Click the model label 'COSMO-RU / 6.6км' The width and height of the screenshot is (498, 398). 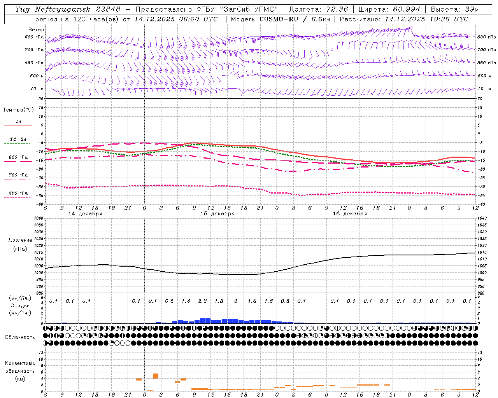click(x=295, y=19)
